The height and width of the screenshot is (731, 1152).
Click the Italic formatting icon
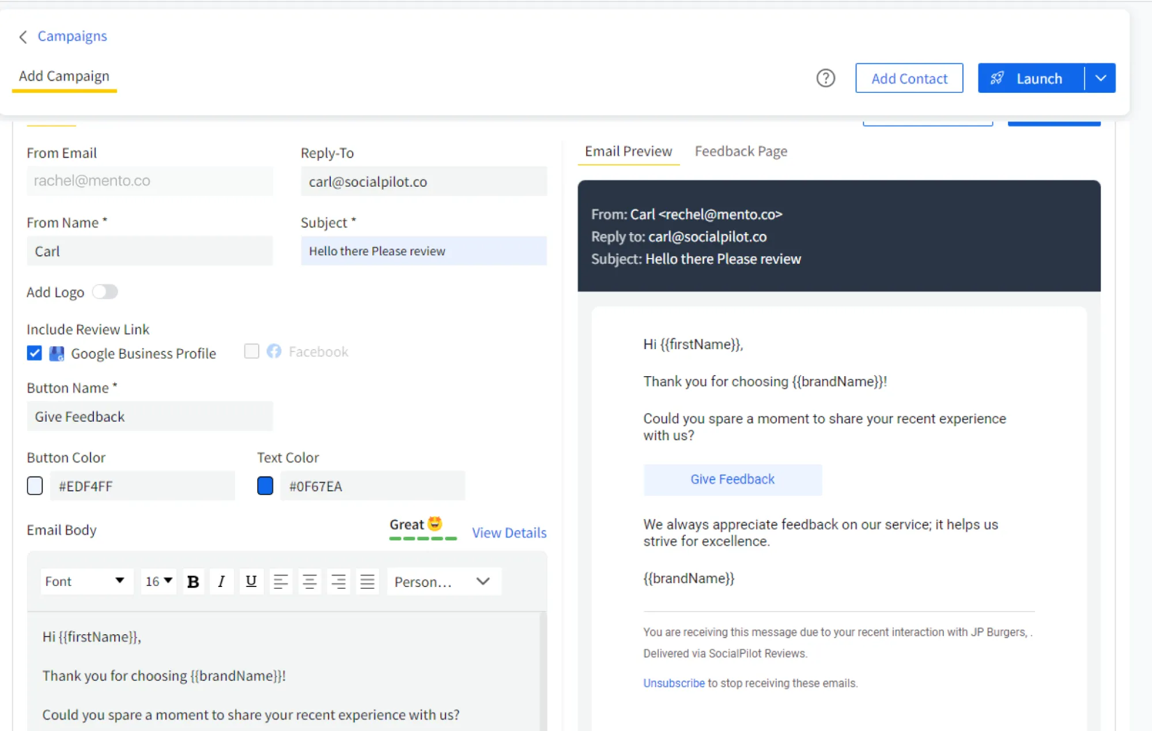pos(221,581)
